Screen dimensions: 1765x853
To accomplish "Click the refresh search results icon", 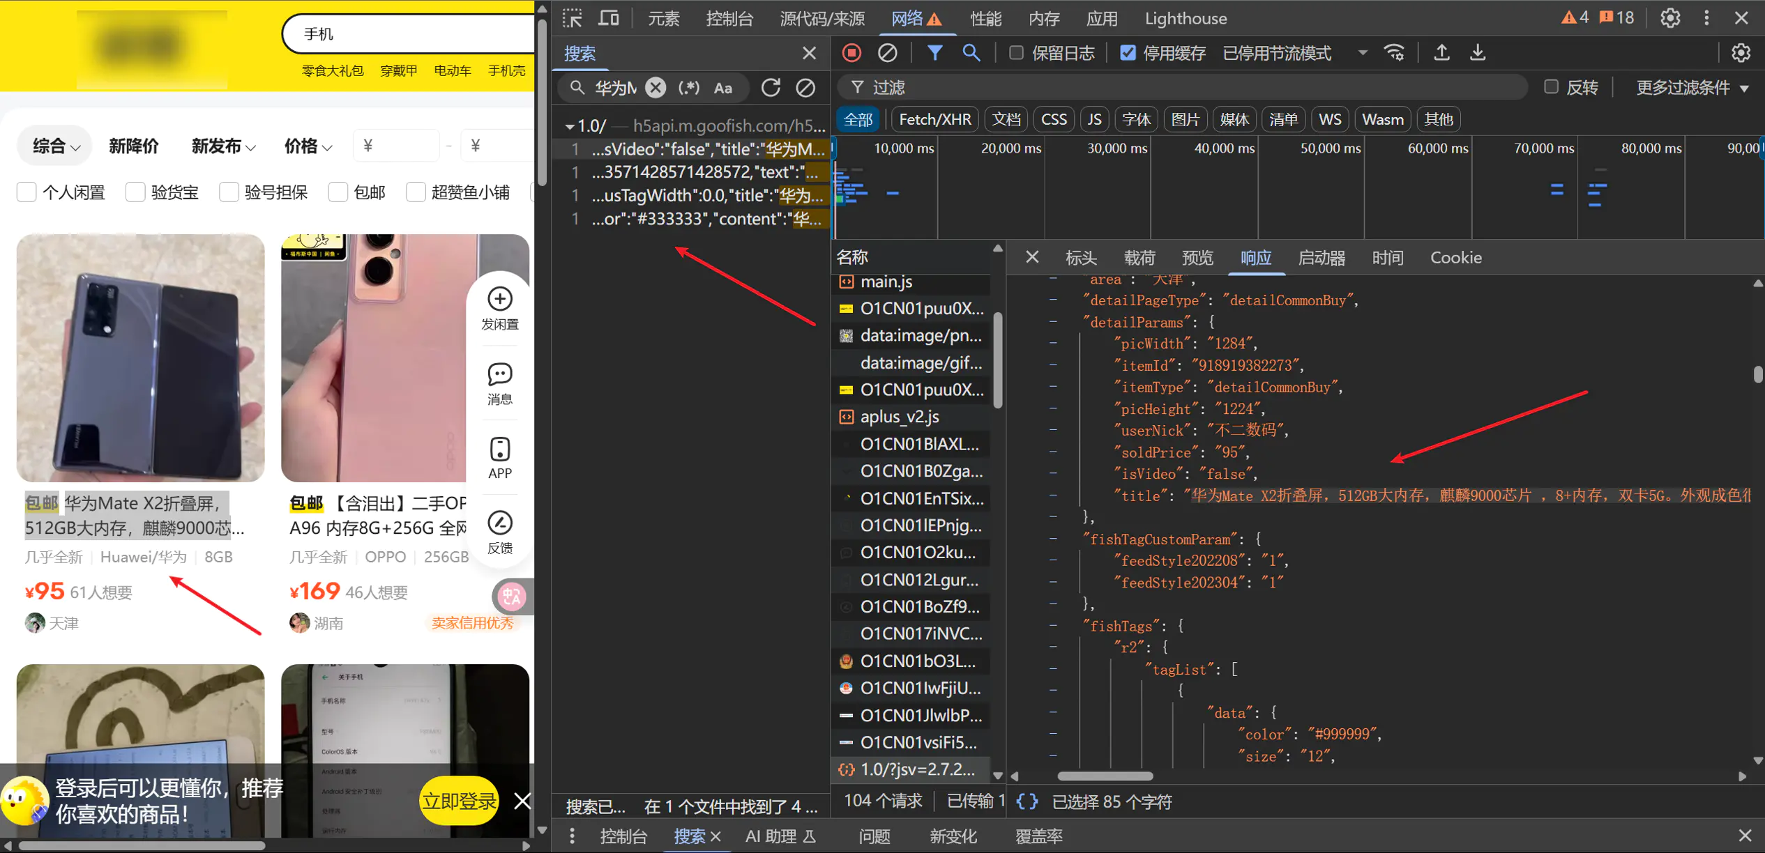I will (771, 88).
